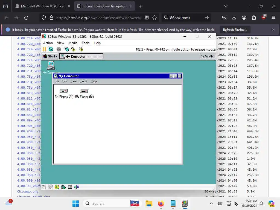Screen dimensions: 280x210
Task: Open the Edit menu in My Computer
Action: click(65, 81)
